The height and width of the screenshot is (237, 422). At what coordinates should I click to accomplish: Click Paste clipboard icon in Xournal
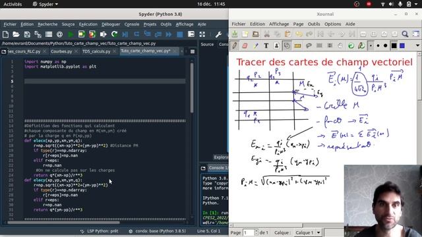click(287, 34)
